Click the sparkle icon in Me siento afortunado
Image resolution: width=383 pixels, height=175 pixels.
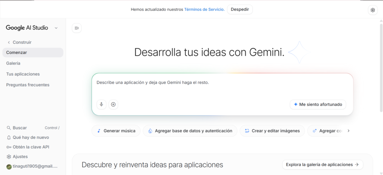coord(295,104)
